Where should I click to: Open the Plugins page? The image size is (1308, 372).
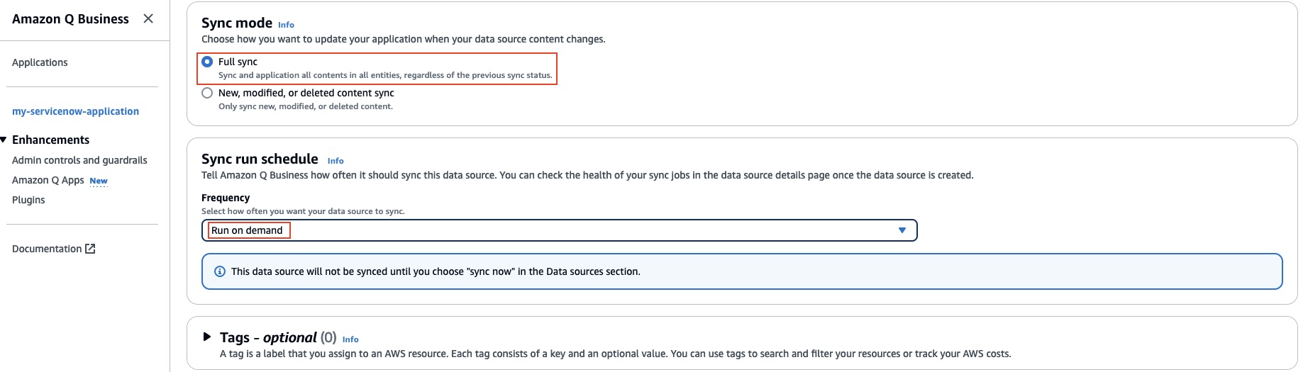pyautogui.click(x=28, y=200)
